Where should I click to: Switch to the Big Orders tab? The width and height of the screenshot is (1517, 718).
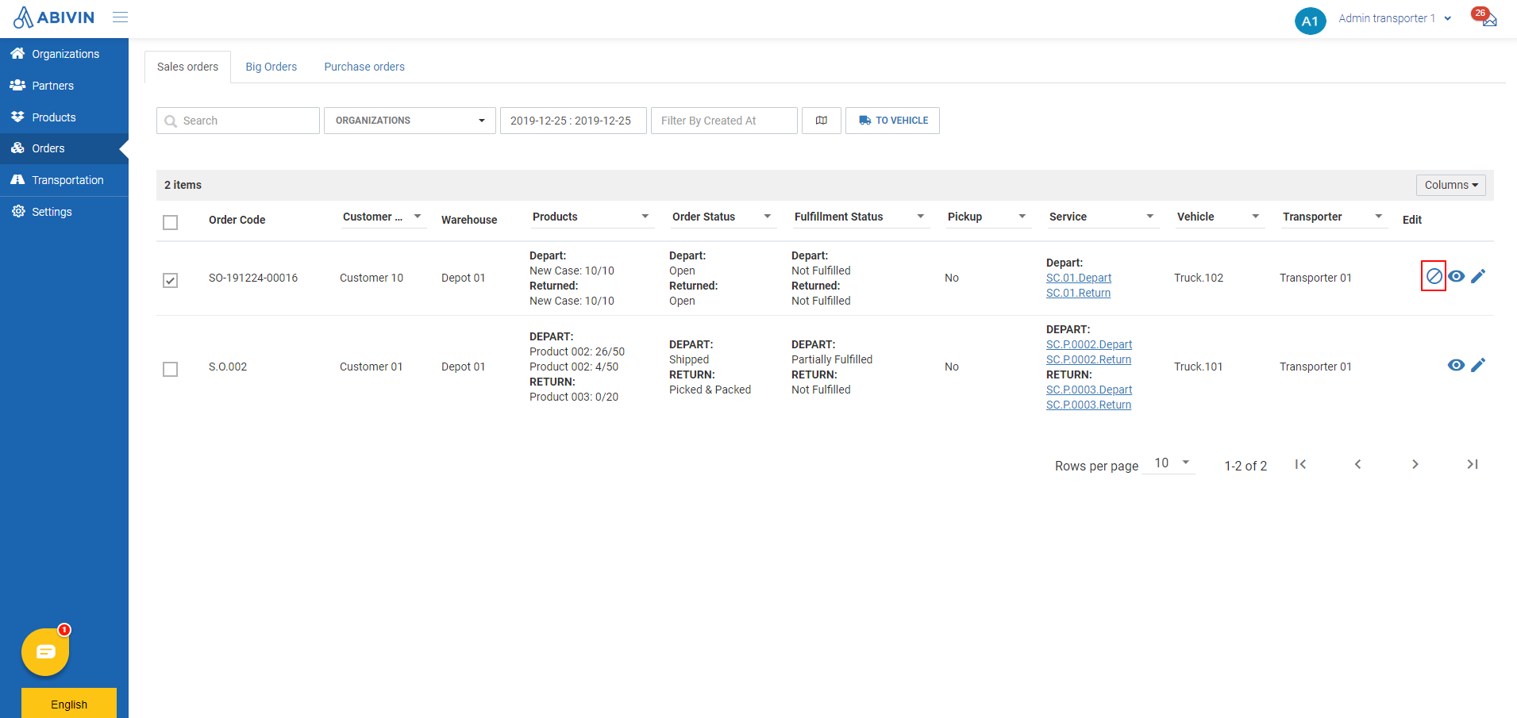[271, 67]
